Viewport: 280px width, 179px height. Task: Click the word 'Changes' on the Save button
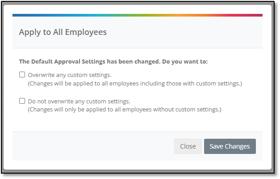(x=237, y=146)
